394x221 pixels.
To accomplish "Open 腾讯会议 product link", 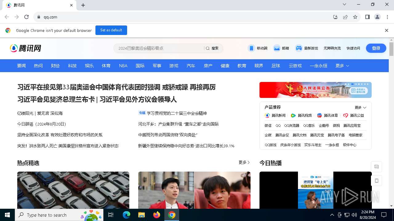I will [282, 135].
